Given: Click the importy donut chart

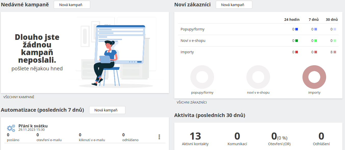Looking at the screenshot, I should [314, 77].
